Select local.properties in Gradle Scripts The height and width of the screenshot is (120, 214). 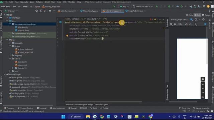23,96
